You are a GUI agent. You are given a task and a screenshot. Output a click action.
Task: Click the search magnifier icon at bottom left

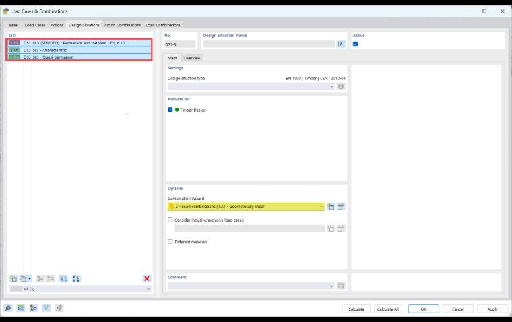click(x=8, y=308)
